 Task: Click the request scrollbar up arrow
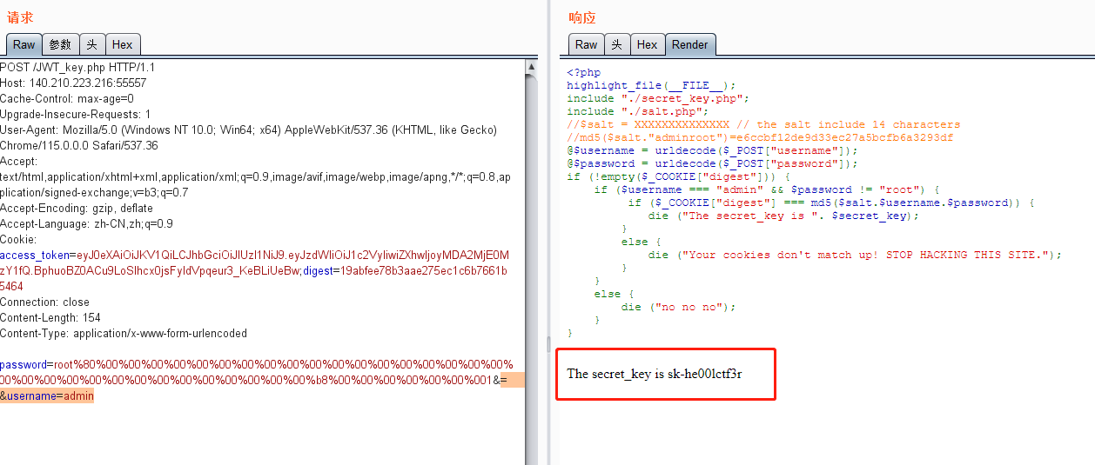click(531, 66)
